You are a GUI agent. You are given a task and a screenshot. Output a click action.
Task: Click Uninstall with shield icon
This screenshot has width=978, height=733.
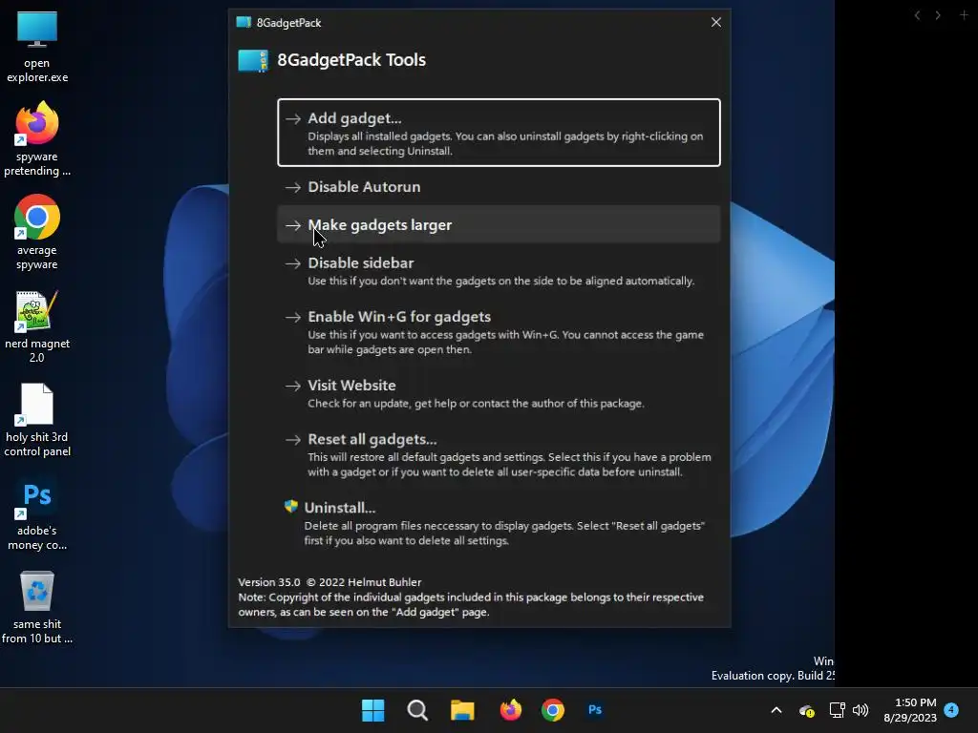(x=499, y=523)
